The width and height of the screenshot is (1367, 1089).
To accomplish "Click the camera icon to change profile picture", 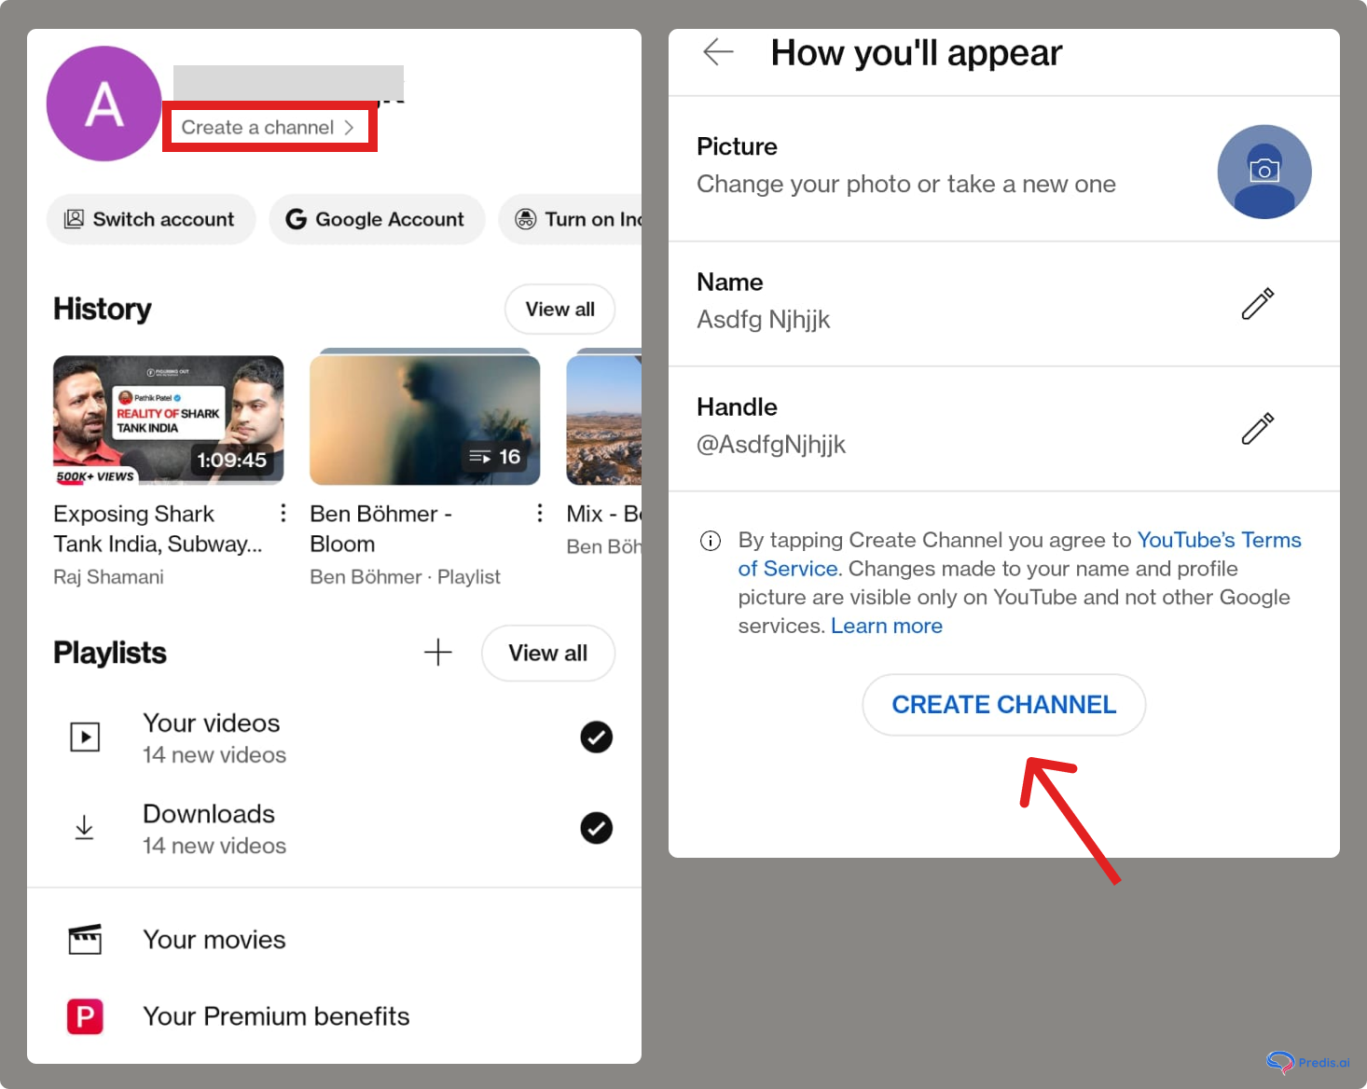I will (1264, 172).
